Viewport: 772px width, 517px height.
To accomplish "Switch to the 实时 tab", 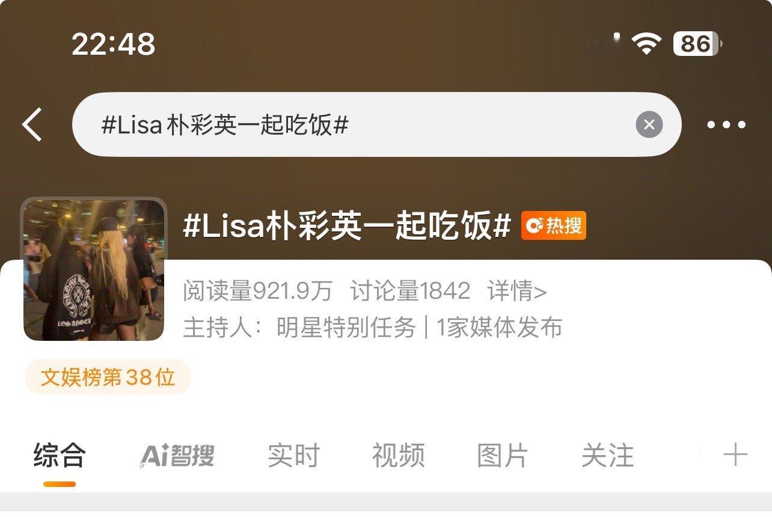I will pos(293,456).
